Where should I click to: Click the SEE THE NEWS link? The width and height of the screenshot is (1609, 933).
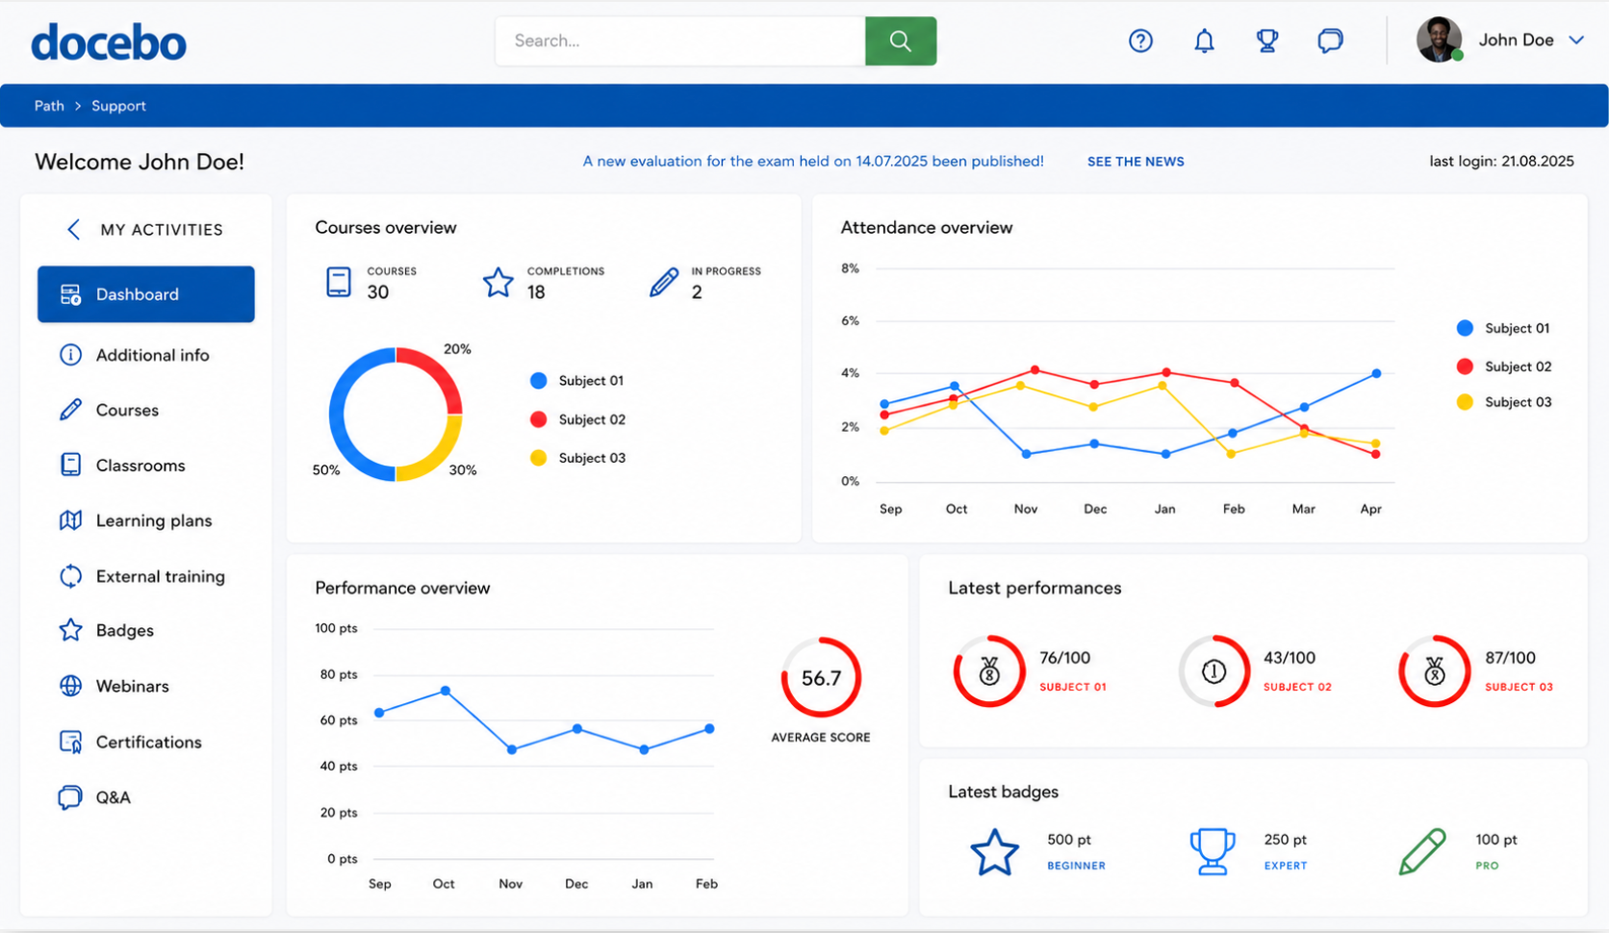(1136, 162)
